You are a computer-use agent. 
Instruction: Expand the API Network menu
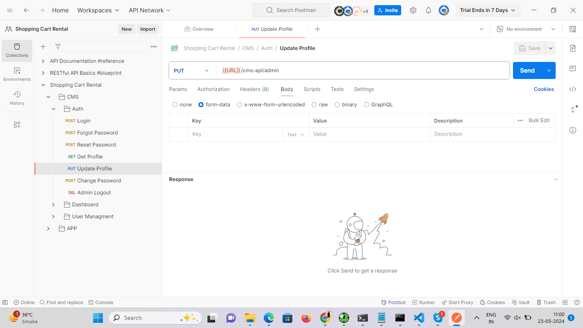(x=149, y=10)
